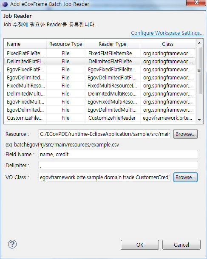Click egovframework.brte... class cell
The image size is (207, 259).
coord(167,118)
